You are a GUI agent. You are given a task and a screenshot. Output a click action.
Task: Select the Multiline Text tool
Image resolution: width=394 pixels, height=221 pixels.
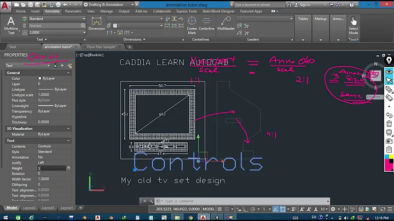point(11,25)
